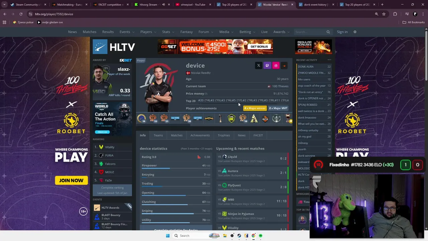Switch to ohnepixel - YouTube browser tab

[x=193, y=5]
